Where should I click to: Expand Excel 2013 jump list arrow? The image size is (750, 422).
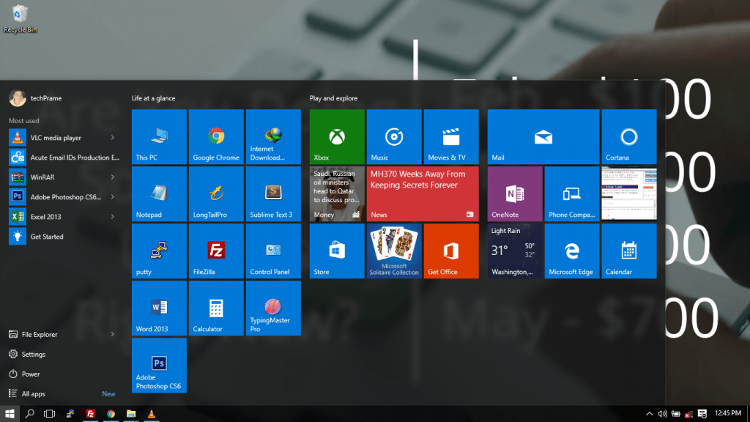(x=112, y=217)
